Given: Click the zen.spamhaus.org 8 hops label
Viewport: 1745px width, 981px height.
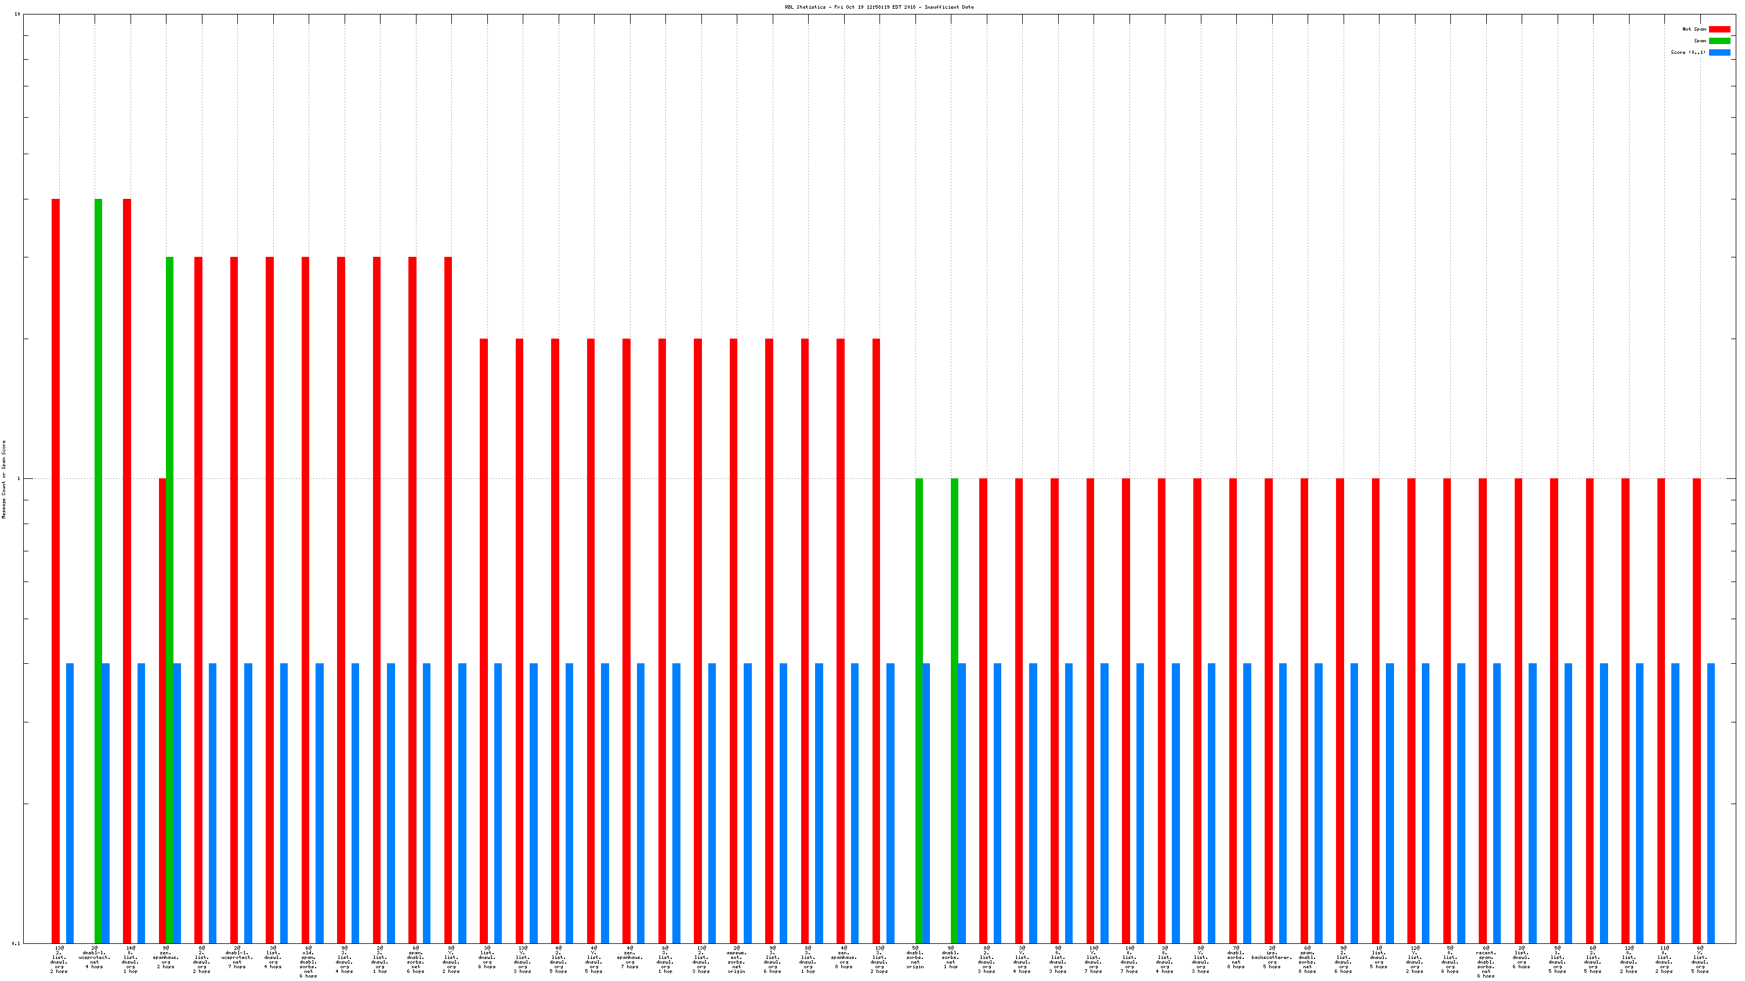Looking at the screenshot, I should tap(843, 957).
